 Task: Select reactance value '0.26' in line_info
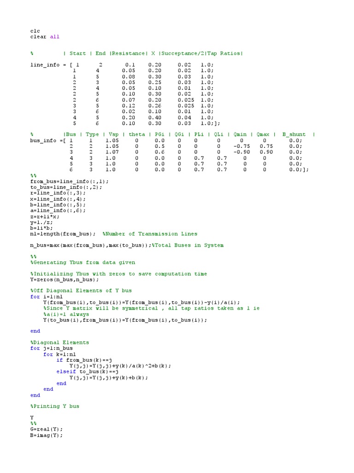(155, 106)
